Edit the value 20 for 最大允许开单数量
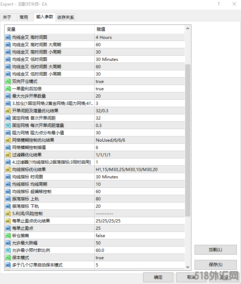Image resolution: width=241 pixels, height=284 pixels. point(139,96)
